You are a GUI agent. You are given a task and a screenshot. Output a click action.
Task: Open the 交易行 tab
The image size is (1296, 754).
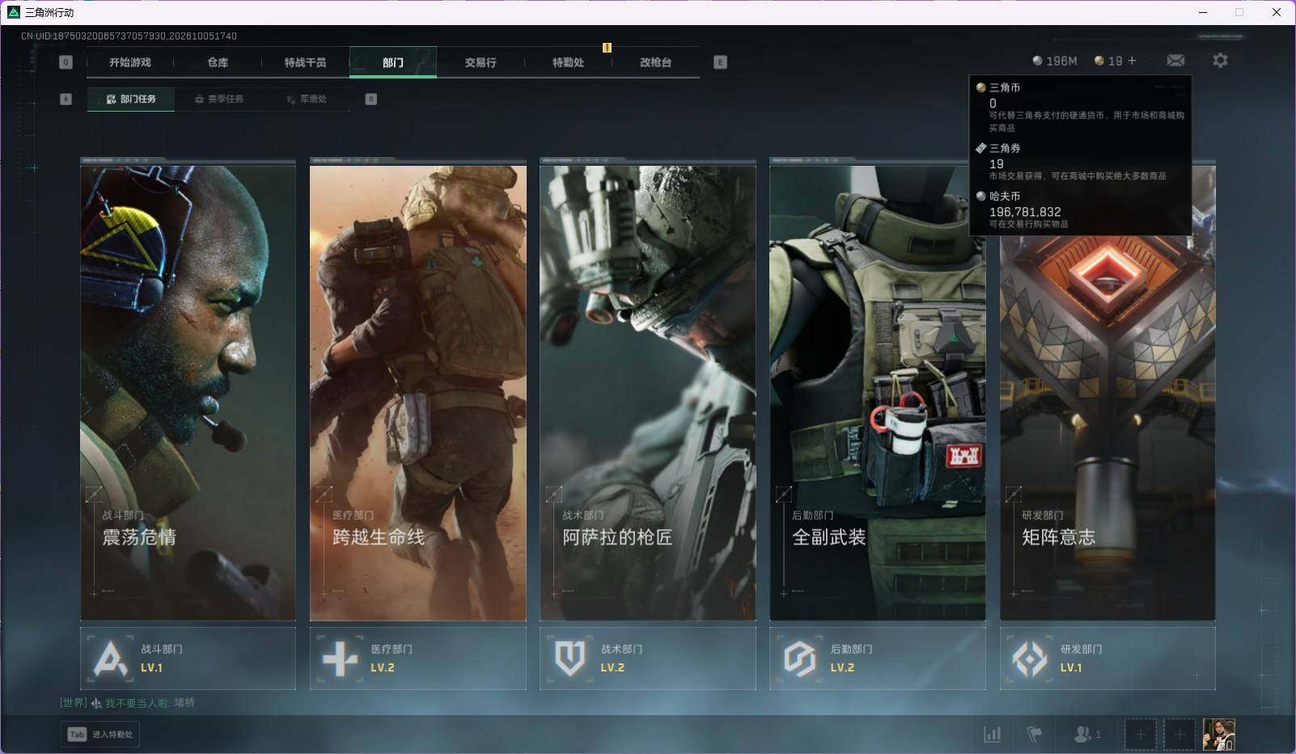pos(481,62)
